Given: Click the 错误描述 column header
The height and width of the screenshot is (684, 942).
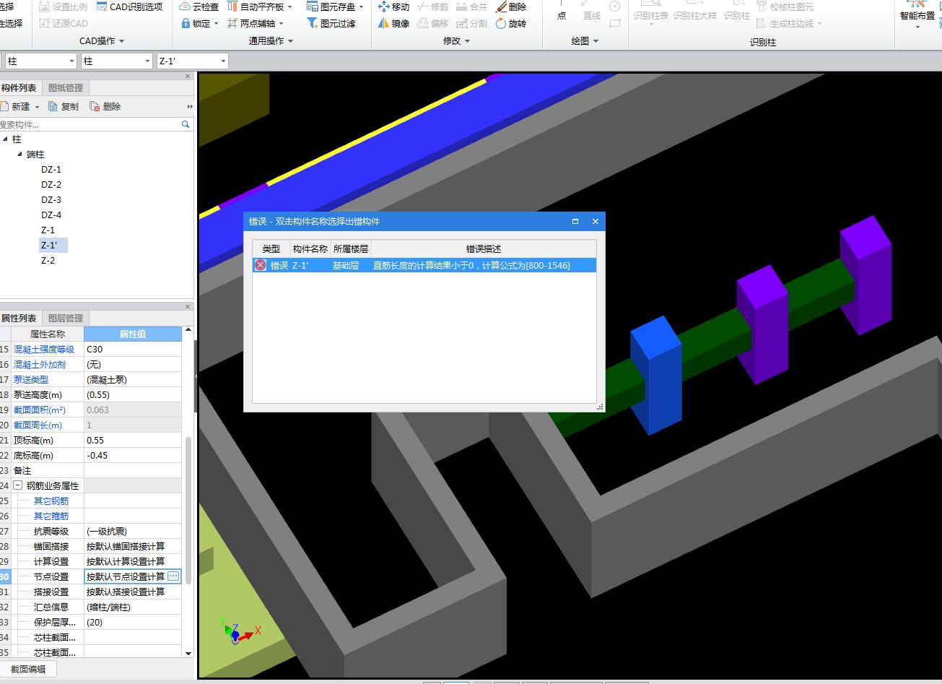Looking at the screenshot, I should [484, 248].
